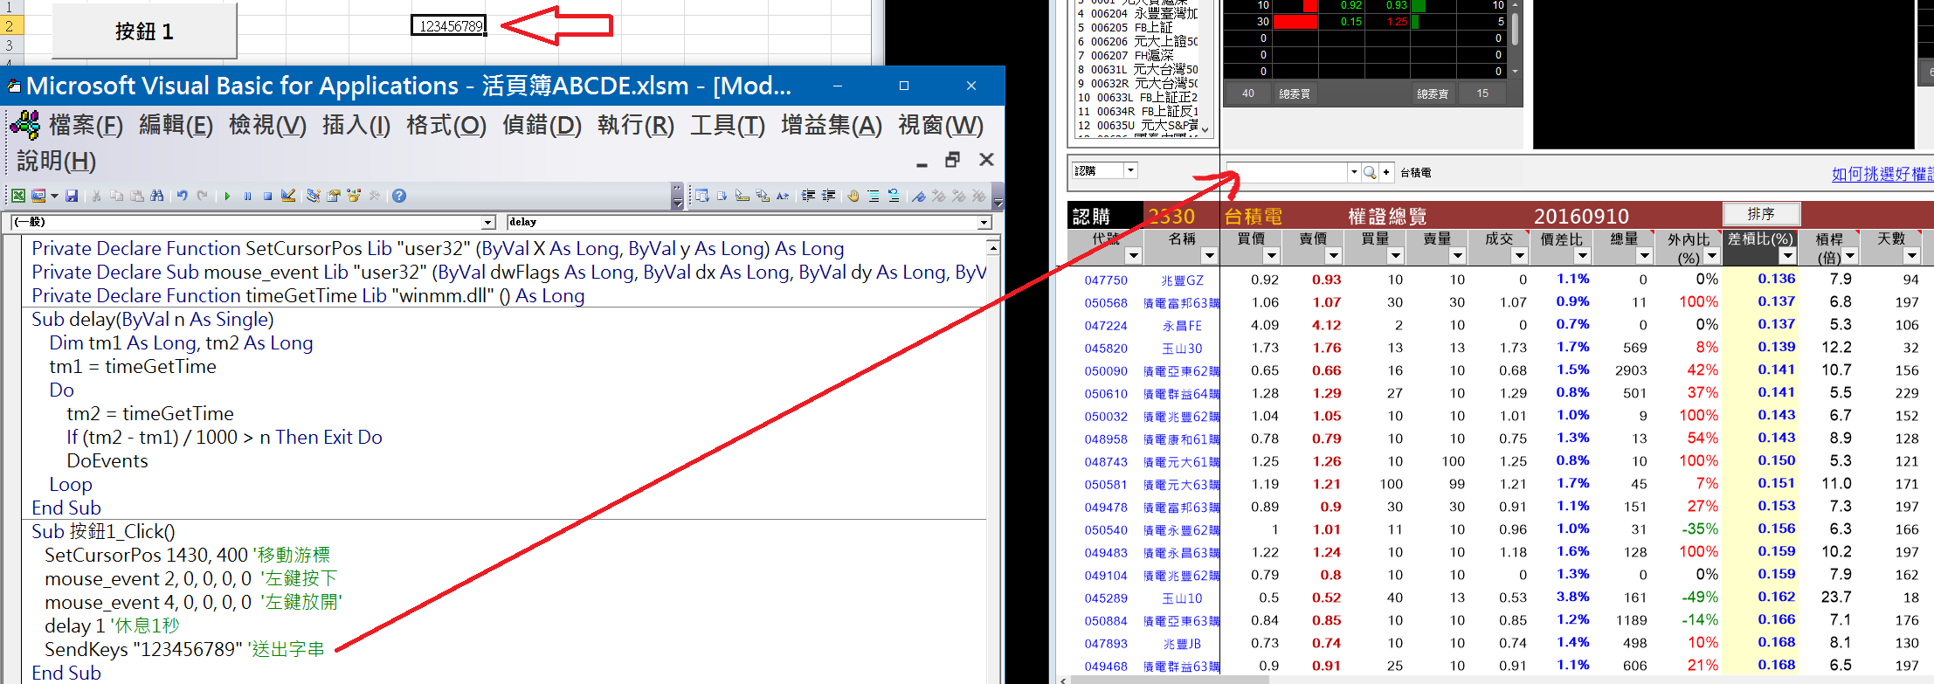The height and width of the screenshot is (684, 1934).
Task: Open filter dropdown on 代號 column header
Action: coord(1133,256)
